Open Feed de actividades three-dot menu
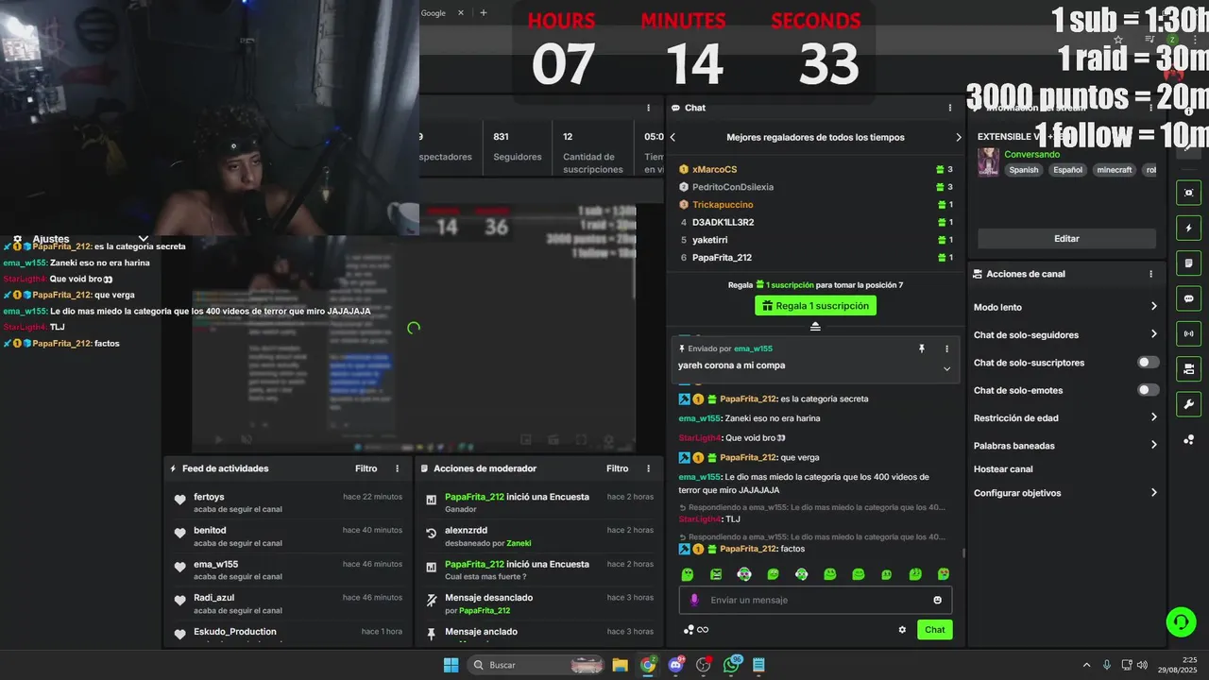Viewport: 1209px width, 680px height. click(397, 468)
